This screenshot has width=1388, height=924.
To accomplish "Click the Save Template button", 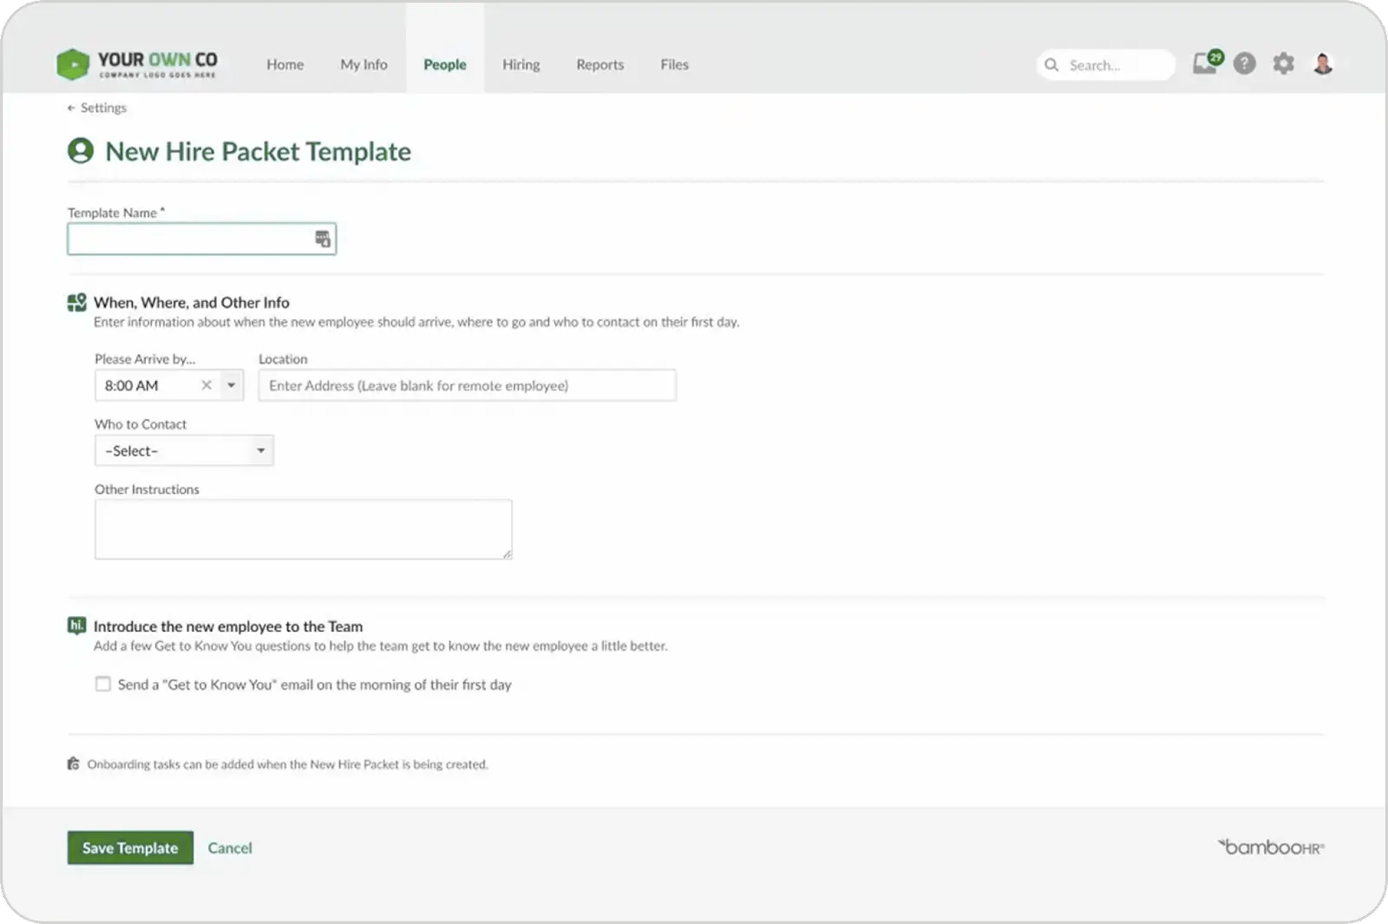I will pos(129,848).
